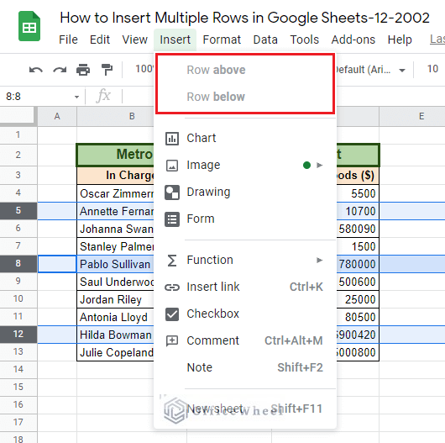Click cell with Jordan Riley
Image resolution: width=445 pixels, height=443 pixels.
tap(116, 299)
